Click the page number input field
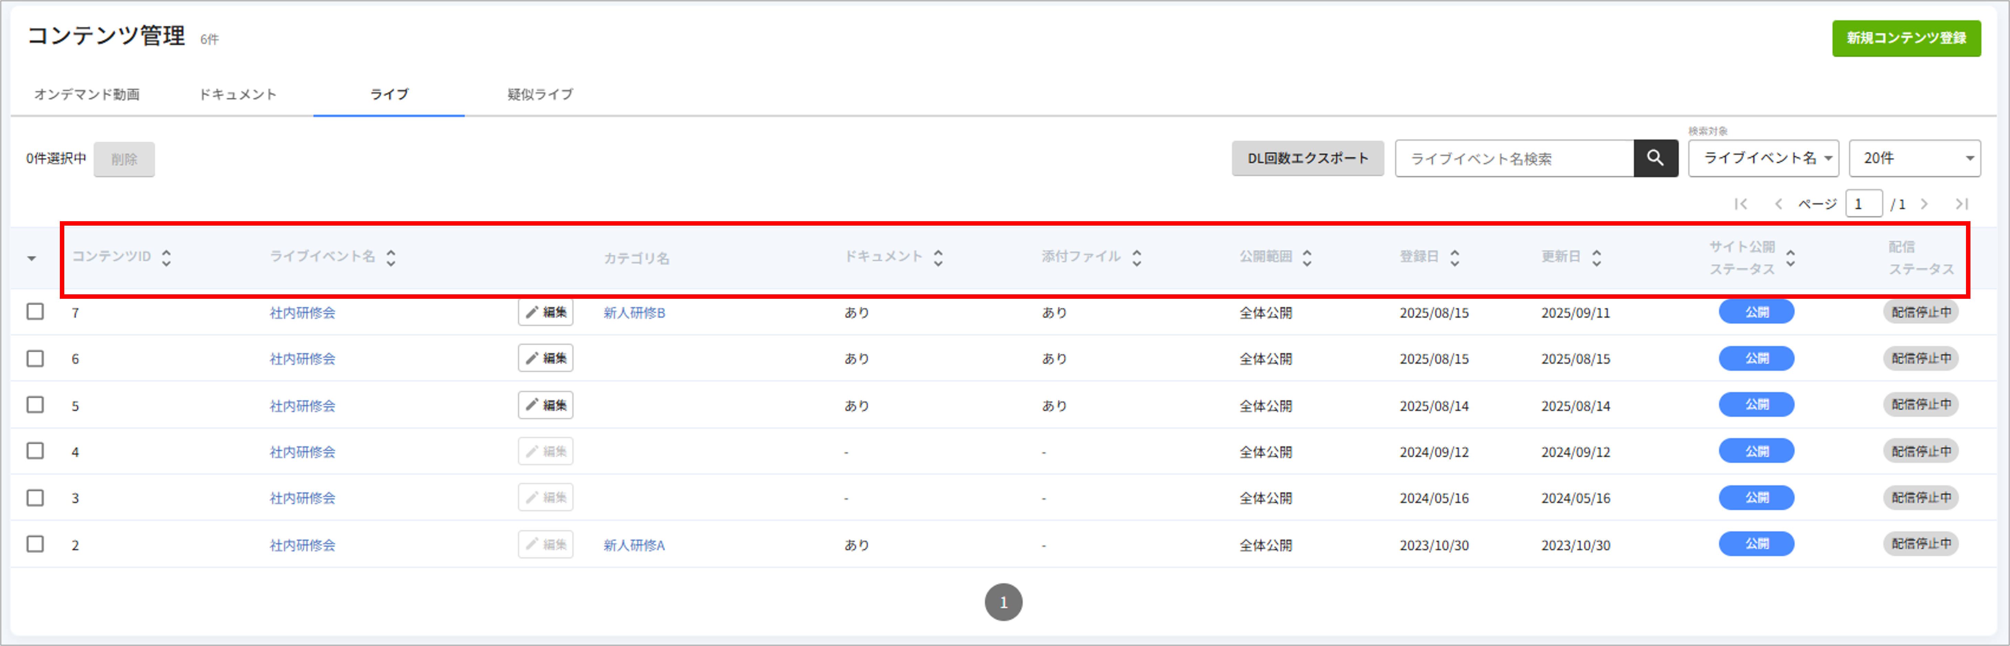 coord(1864,204)
